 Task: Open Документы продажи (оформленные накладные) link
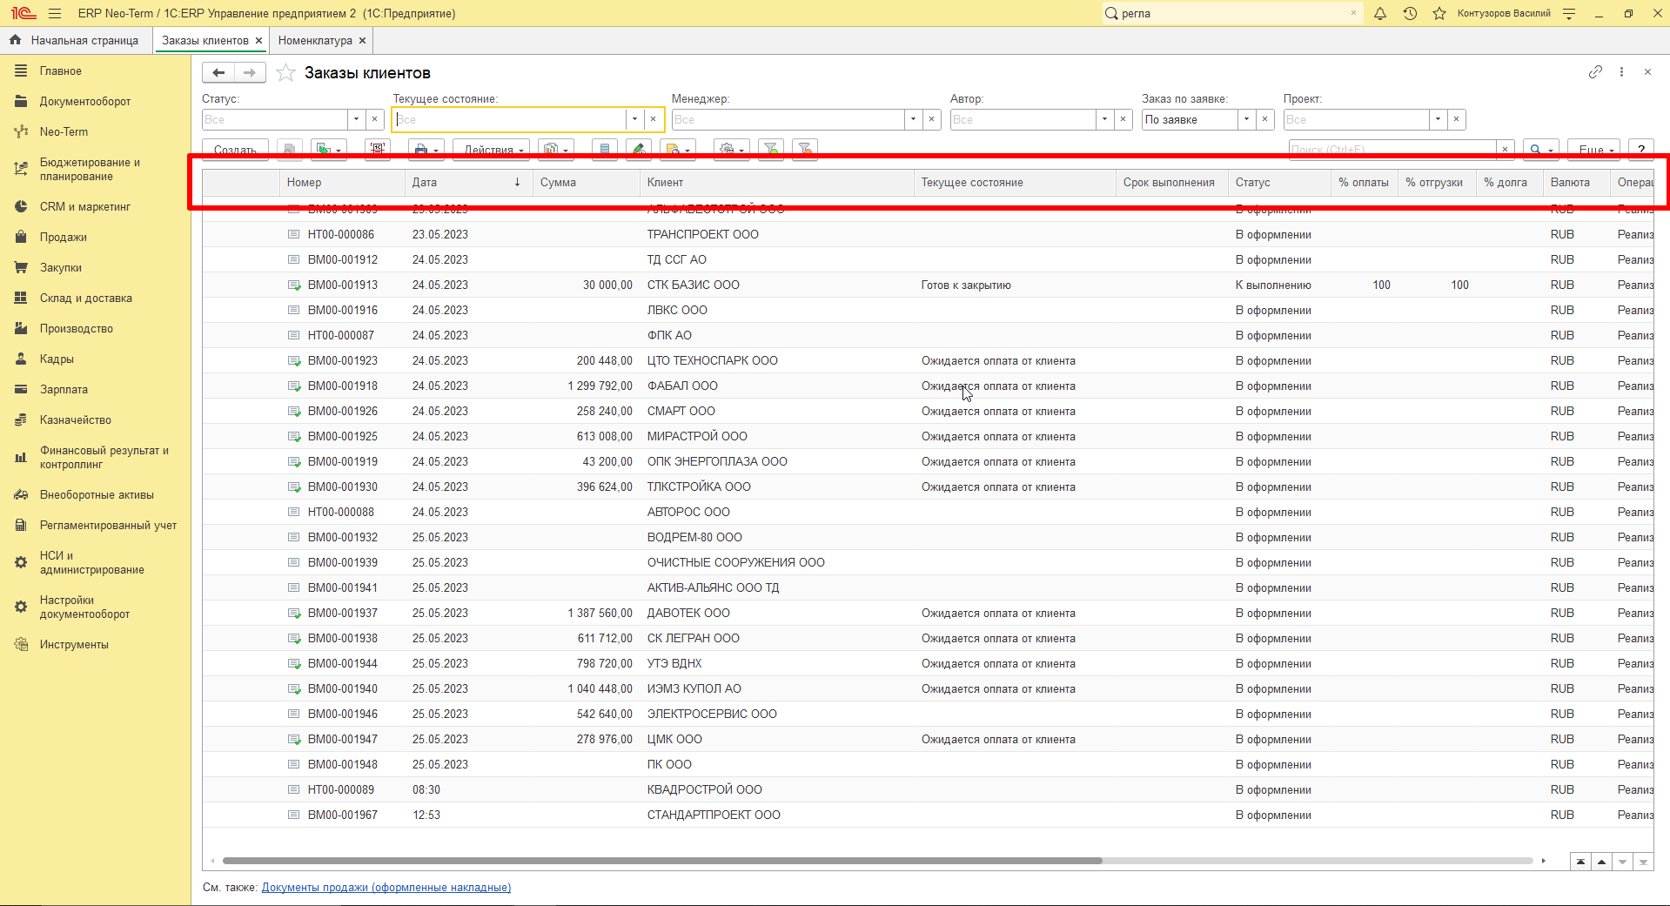coord(386,888)
